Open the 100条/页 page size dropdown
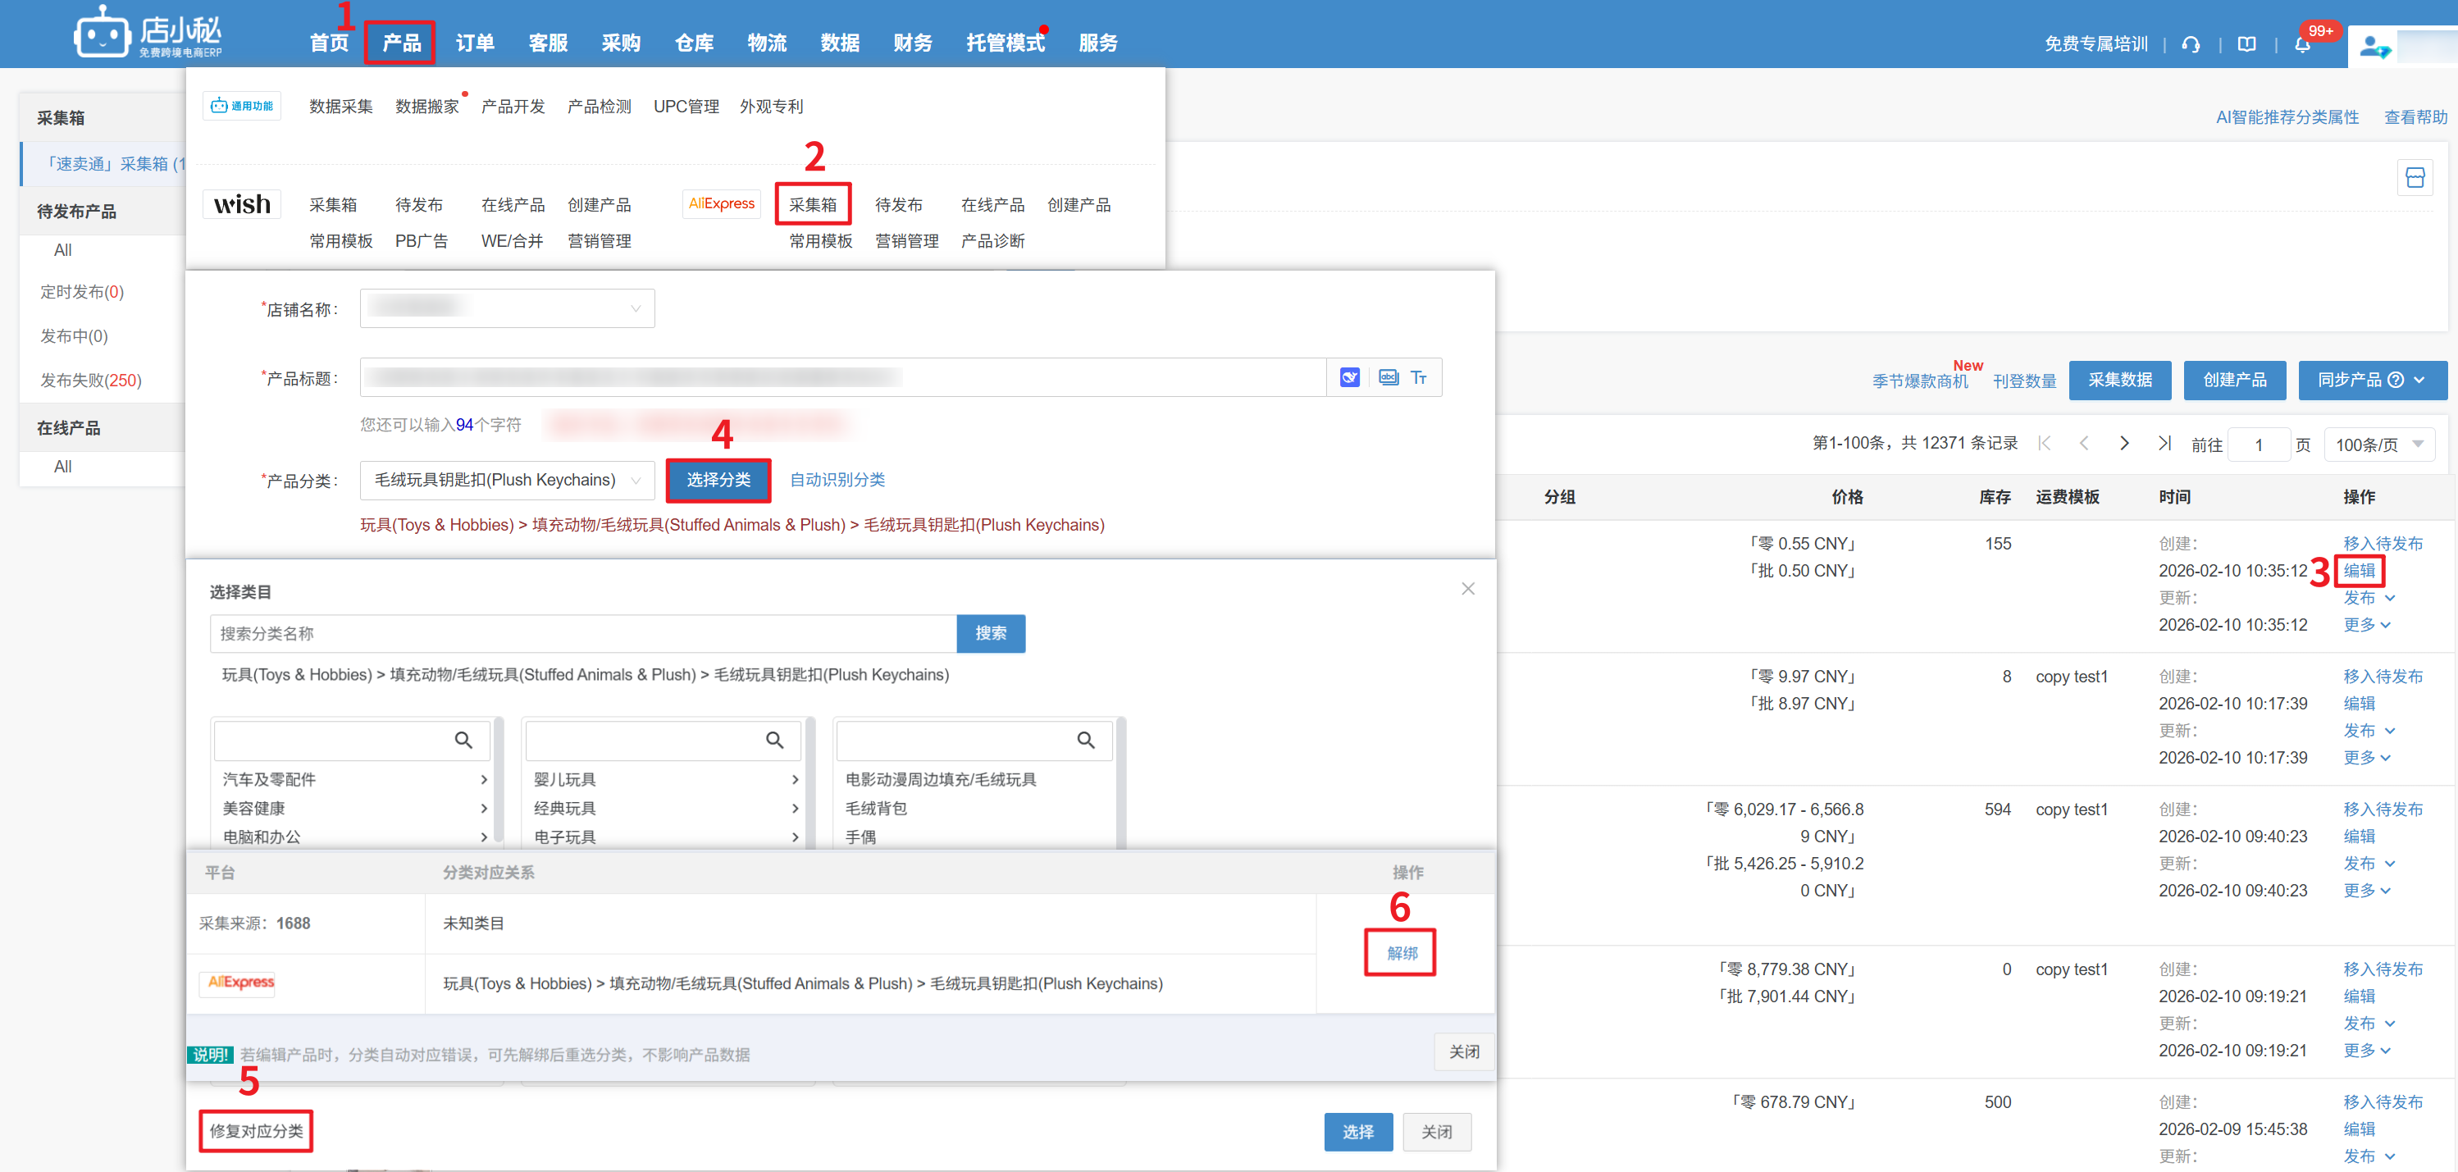This screenshot has height=1172, width=2458. point(2378,445)
